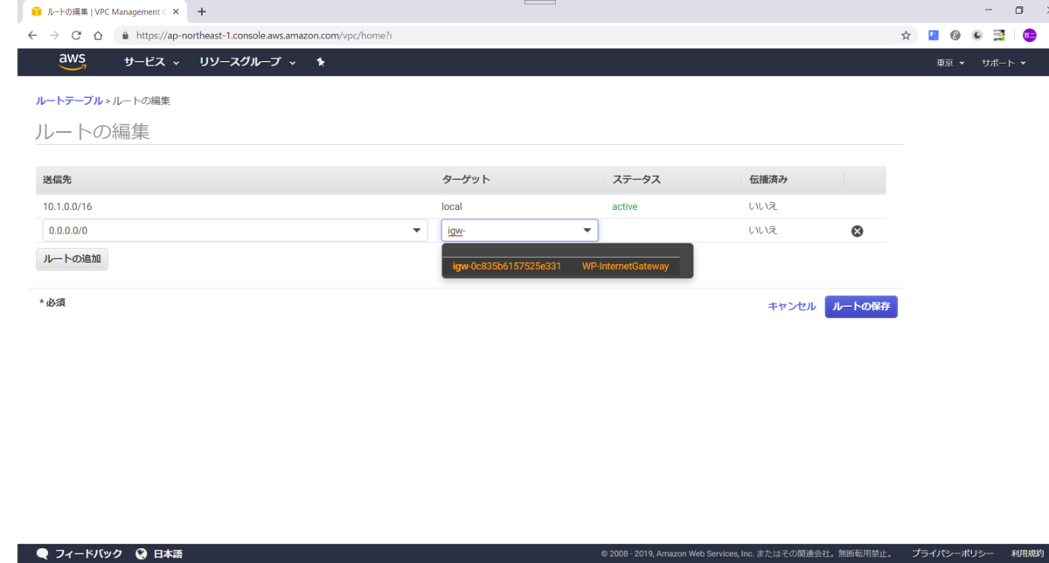This screenshot has width=1049, height=563.
Task: Go back in browser history
Action: tap(32, 36)
